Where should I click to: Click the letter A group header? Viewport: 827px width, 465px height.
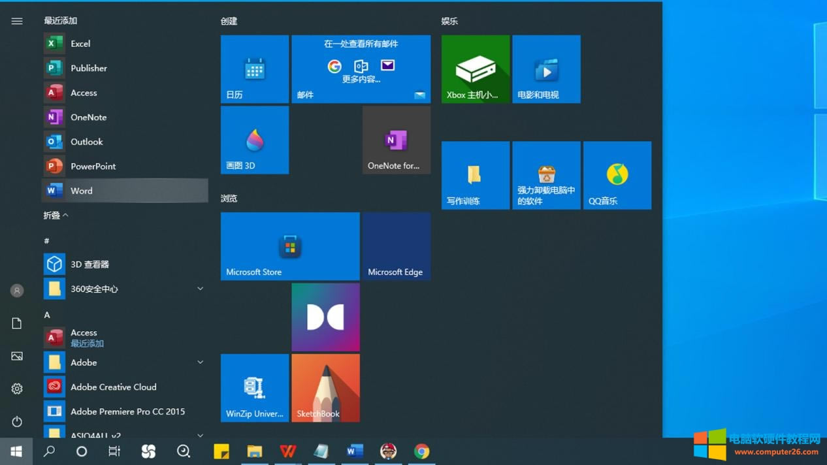tap(47, 315)
